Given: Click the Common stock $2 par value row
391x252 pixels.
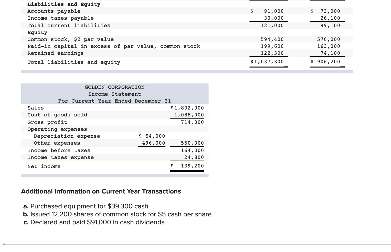Looking at the screenshot, I should pos(70,39).
